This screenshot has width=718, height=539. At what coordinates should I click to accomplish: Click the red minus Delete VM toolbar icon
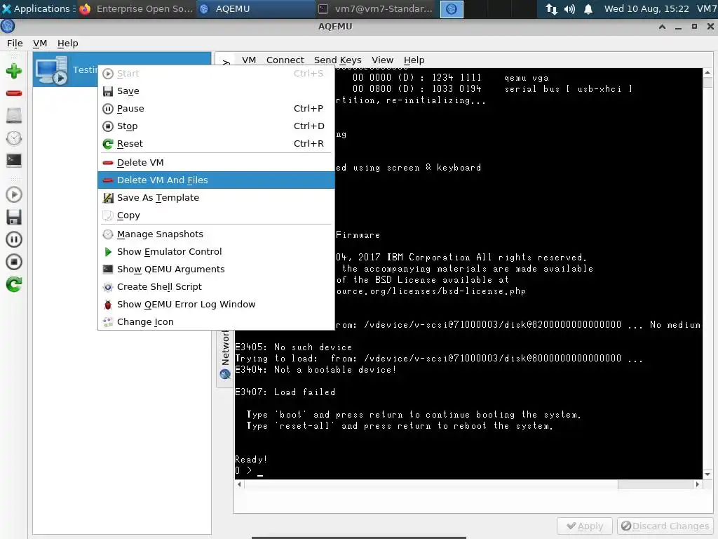pos(14,93)
